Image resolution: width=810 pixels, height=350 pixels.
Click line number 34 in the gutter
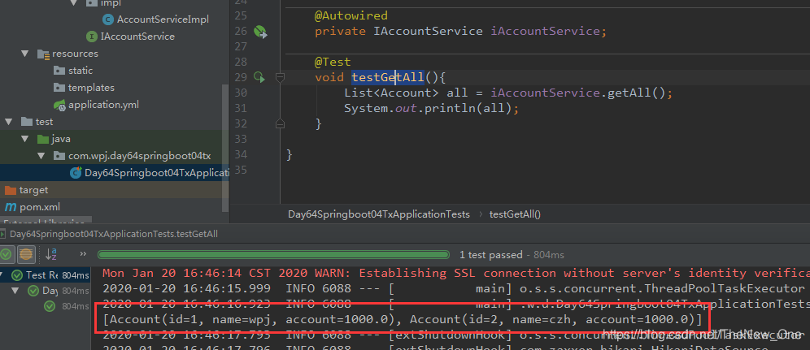click(x=241, y=154)
